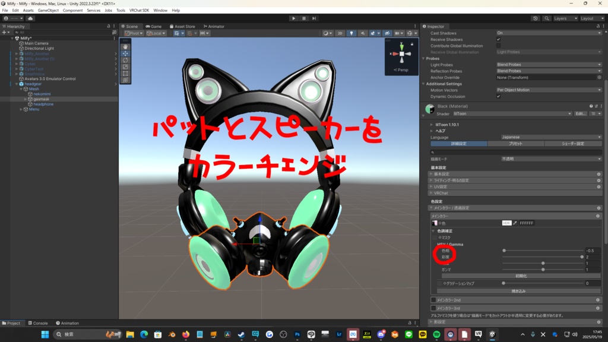Toggle 2D view mode in the Scene toolbar
Viewport: 608px width, 342px height.
pyautogui.click(x=340, y=33)
